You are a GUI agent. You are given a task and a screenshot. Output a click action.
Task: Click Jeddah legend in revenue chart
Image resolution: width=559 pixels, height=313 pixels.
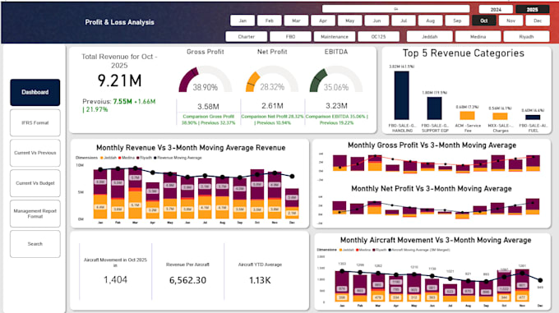point(109,158)
